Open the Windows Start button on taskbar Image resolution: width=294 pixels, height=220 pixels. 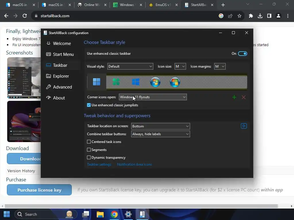pyautogui.click(x=7, y=214)
